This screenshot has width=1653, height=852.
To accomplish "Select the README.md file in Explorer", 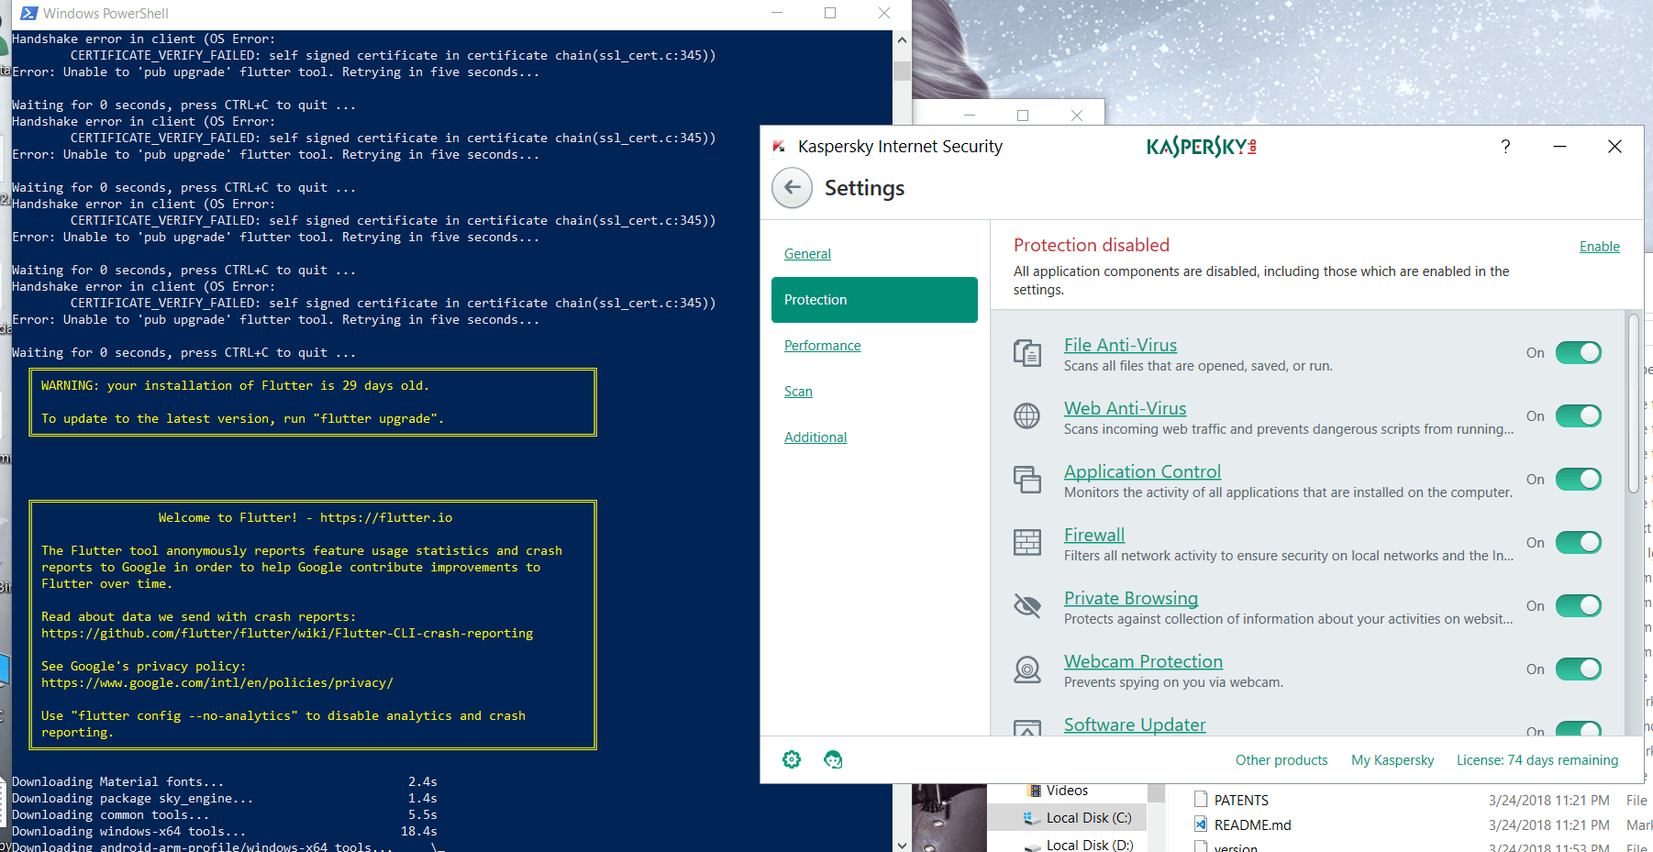I will point(1252,825).
